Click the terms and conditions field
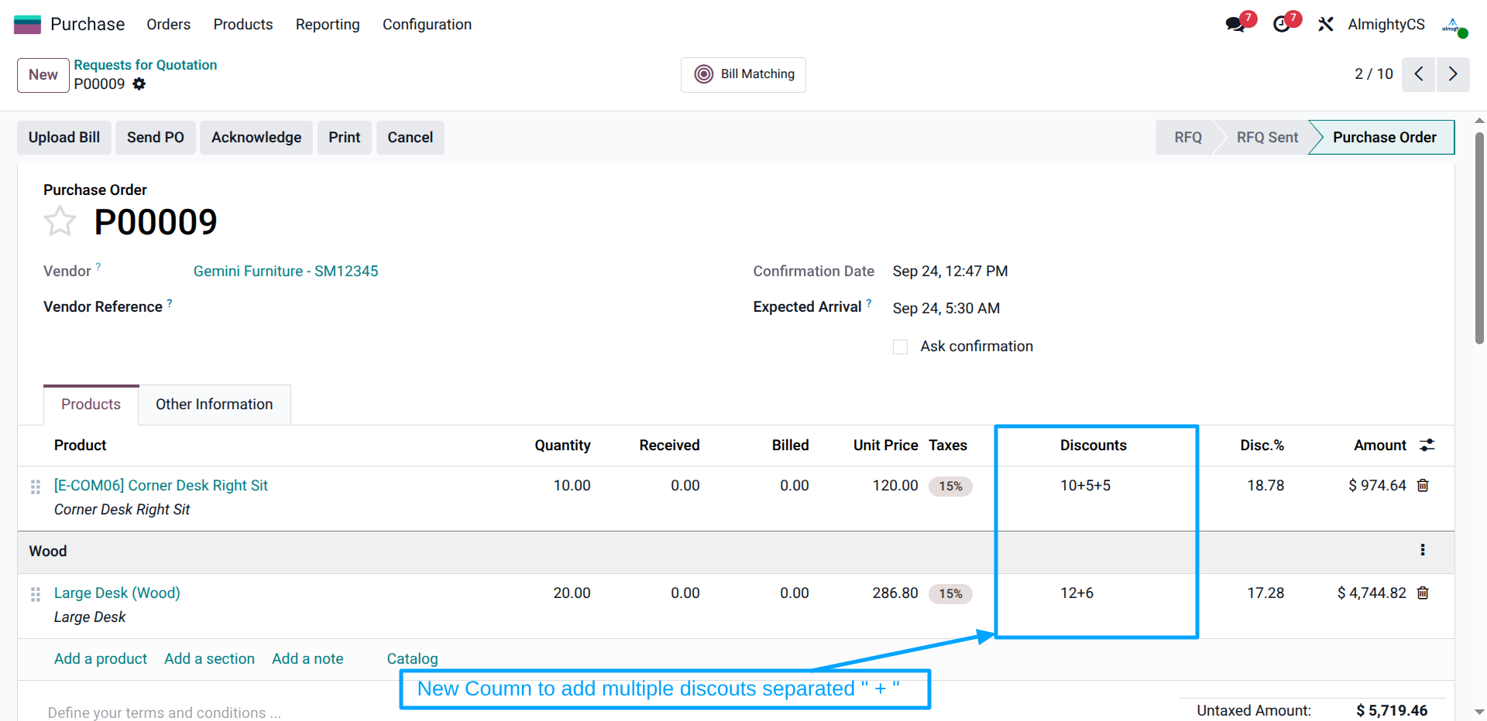This screenshot has width=1487, height=721. [164, 712]
